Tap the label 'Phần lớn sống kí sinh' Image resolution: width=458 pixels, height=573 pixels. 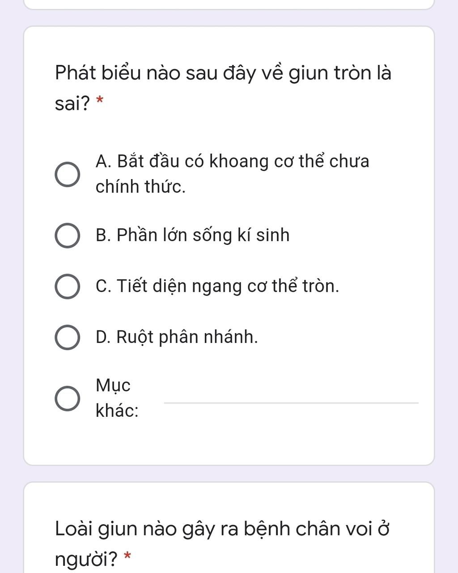[x=203, y=235]
